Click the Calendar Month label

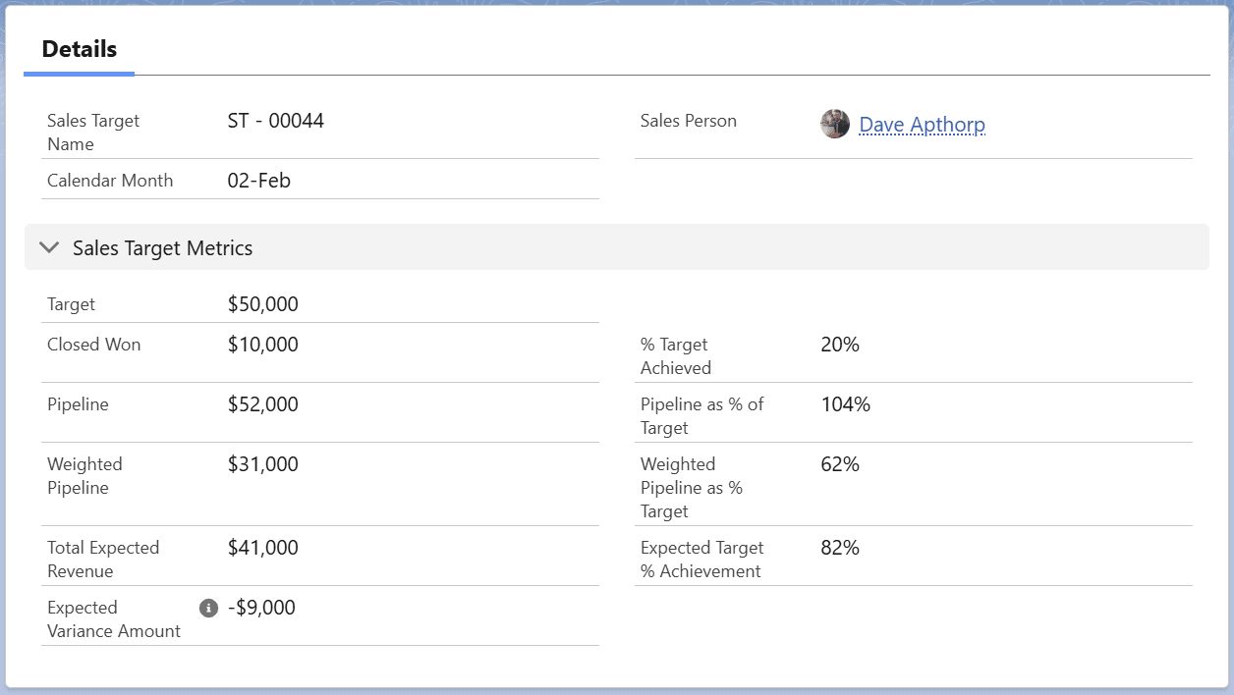click(110, 181)
